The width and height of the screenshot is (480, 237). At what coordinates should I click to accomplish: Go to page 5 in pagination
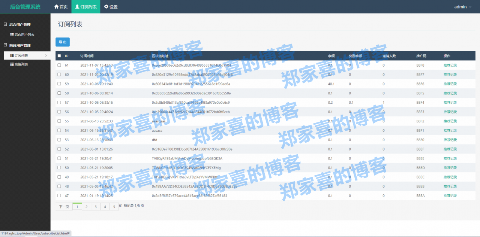click(x=114, y=206)
